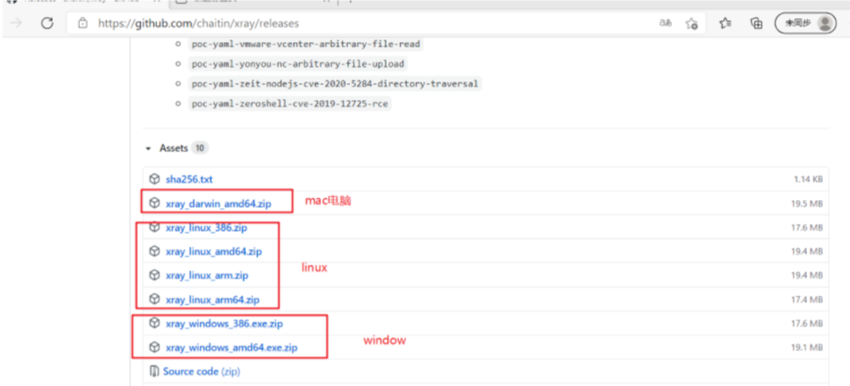This screenshot has width=850, height=386.
Task: Click the Assets count badge 10
Action: (199, 148)
